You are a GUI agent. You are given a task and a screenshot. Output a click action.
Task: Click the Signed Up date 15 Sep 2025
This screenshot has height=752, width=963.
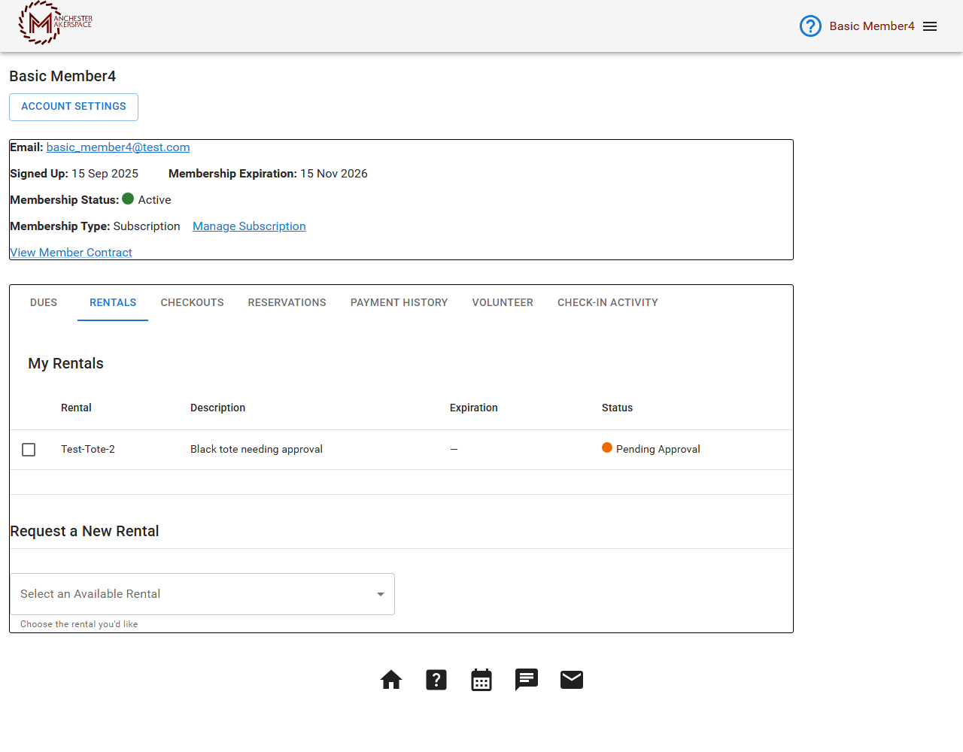click(105, 174)
